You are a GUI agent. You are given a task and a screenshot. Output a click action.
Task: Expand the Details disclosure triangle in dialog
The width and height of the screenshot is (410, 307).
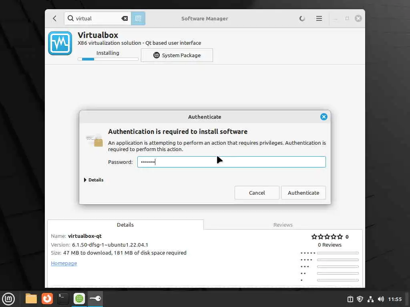85,180
